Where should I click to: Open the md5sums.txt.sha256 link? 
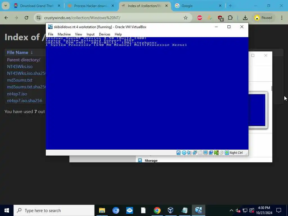26,87
